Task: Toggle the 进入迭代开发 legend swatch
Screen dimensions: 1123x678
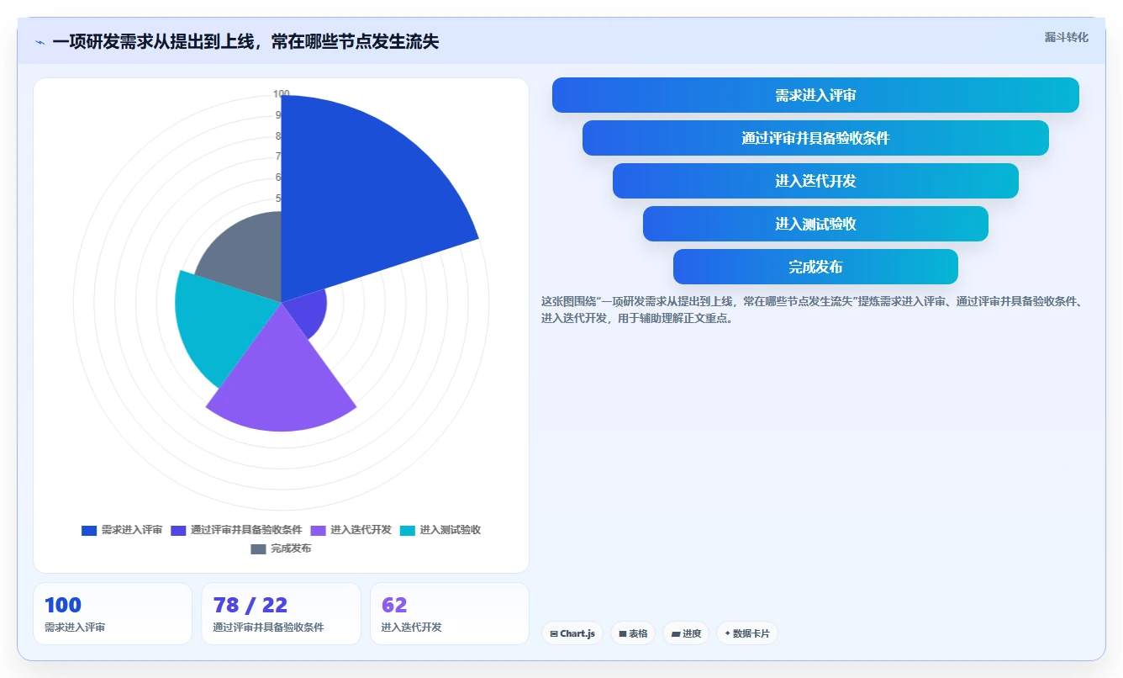Action: [319, 530]
